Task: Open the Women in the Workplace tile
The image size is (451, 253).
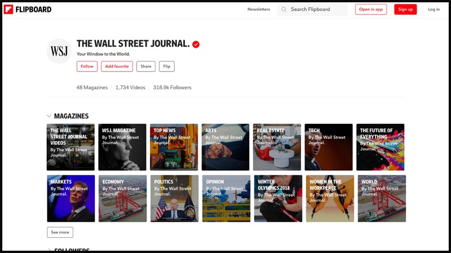Action: pyautogui.click(x=330, y=198)
